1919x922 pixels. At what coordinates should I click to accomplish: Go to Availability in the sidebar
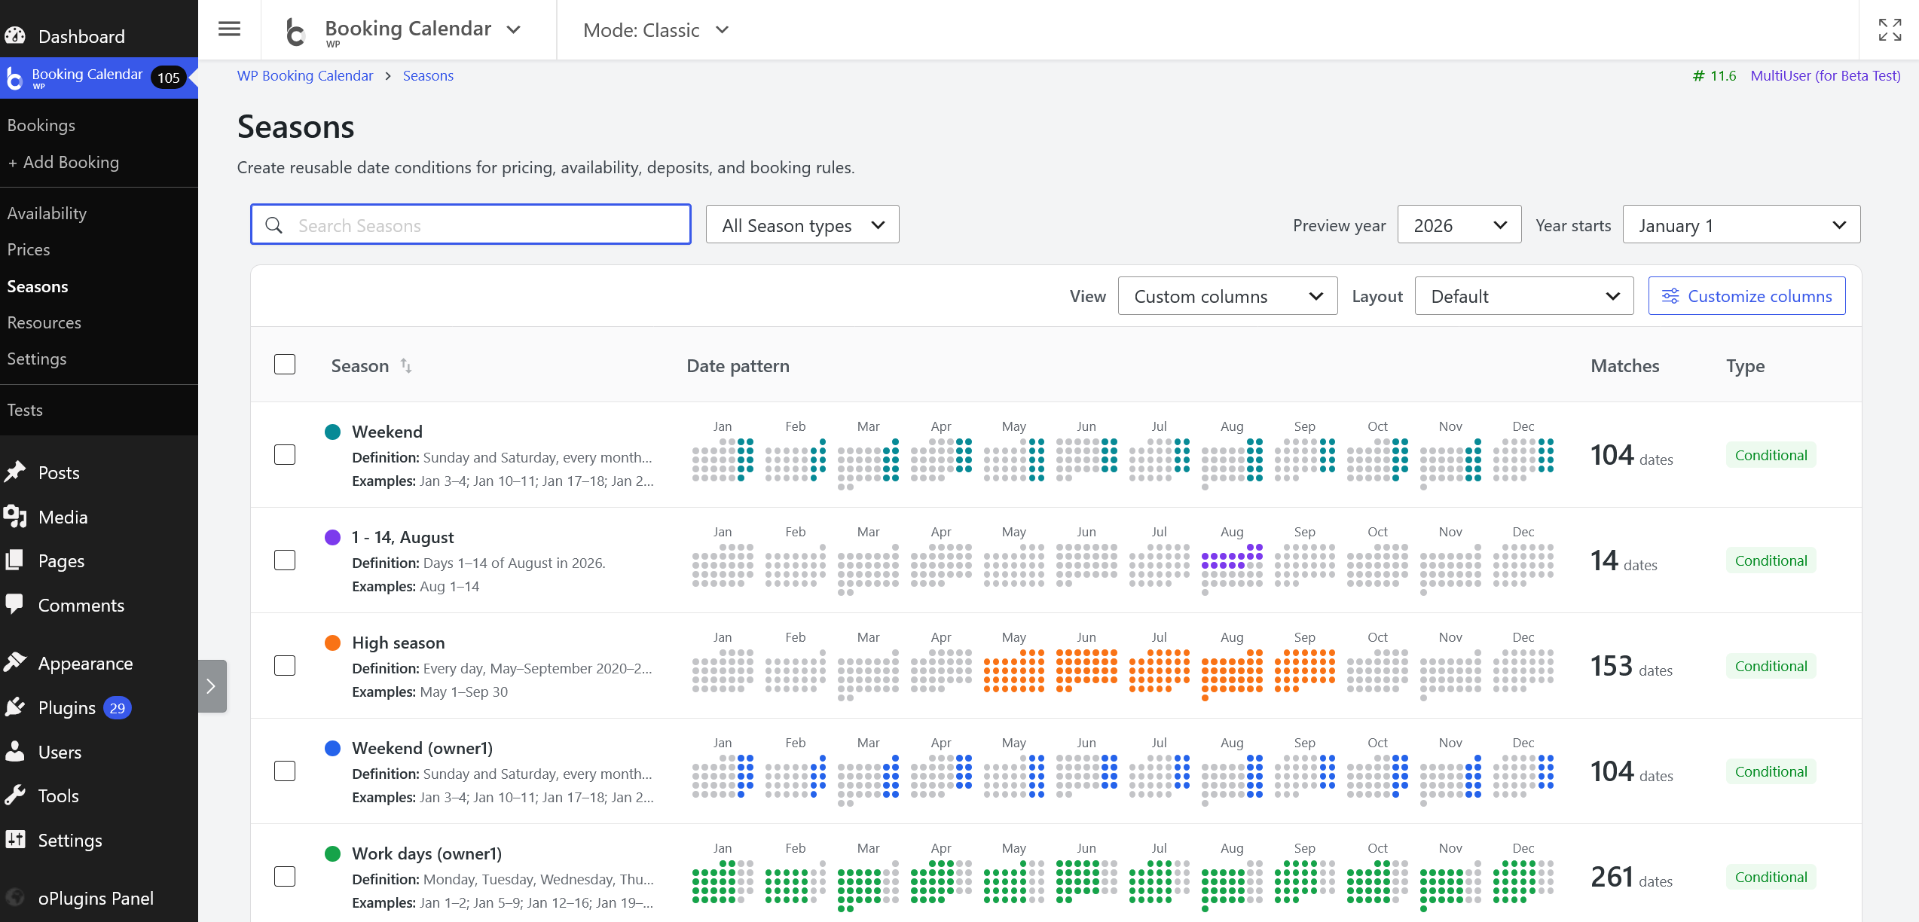[x=47, y=213]
